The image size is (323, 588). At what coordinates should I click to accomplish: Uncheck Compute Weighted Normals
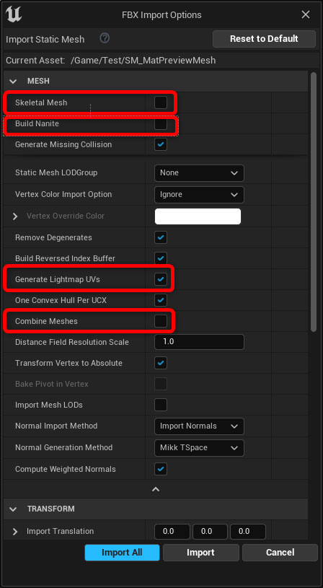coord(161,469)
